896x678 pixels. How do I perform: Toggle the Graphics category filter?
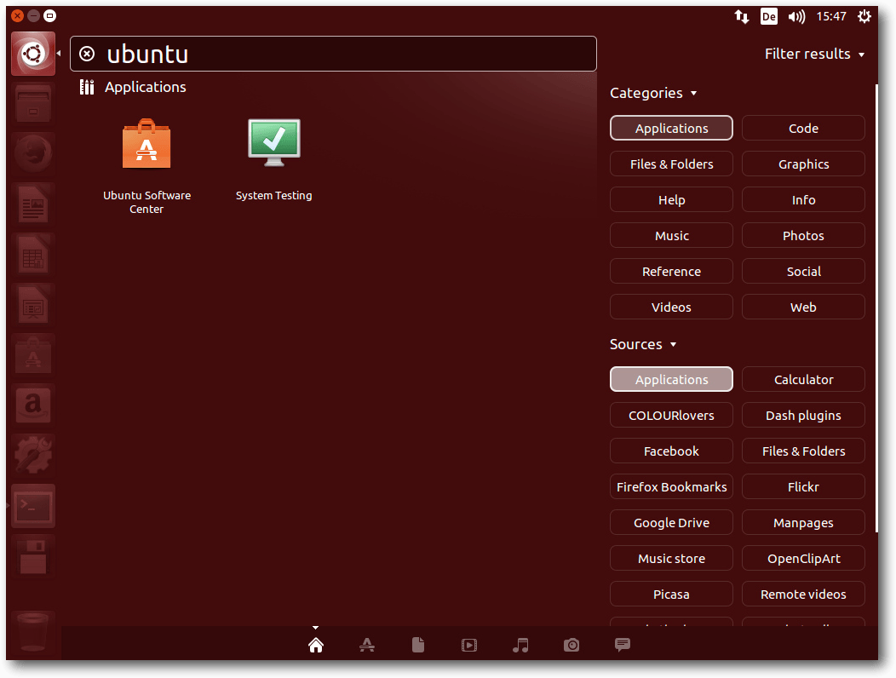pos(803,164)
